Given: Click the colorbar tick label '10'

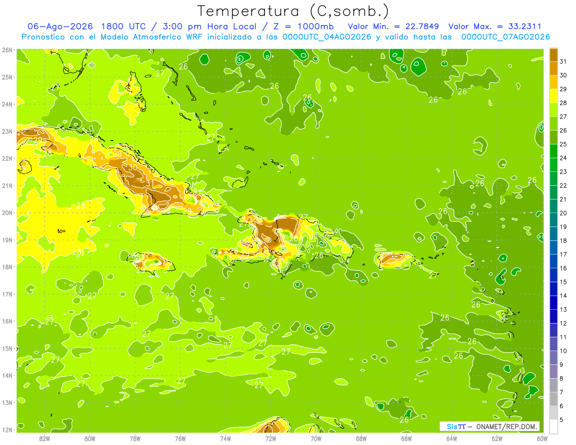Looking at the screenshot, I should pos(564,351).
